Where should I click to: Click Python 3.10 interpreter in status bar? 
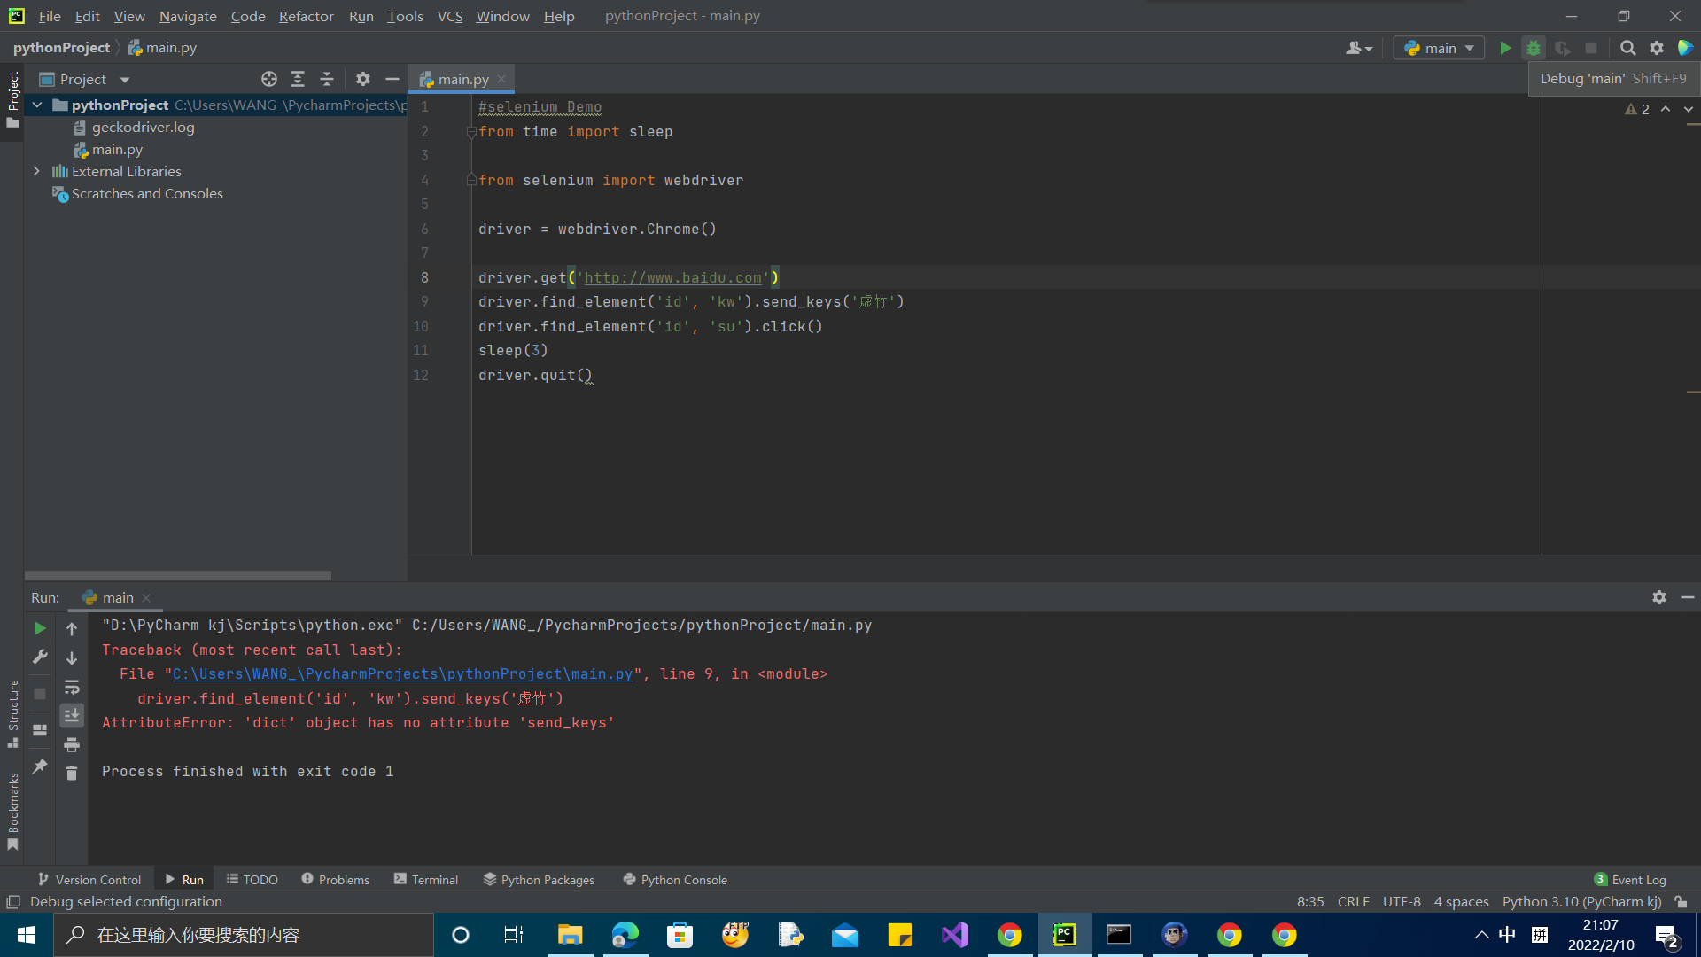pos(1581,902)
